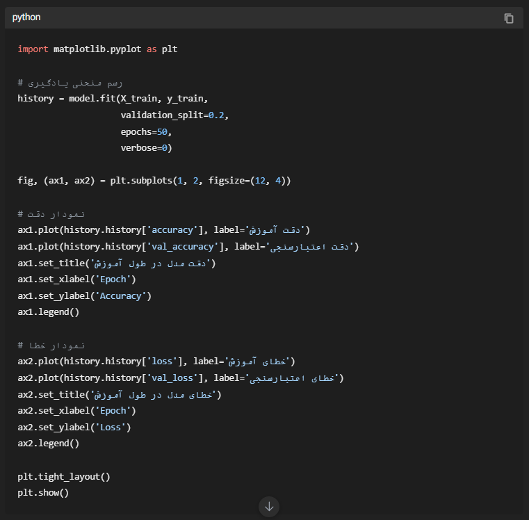529x520 pixels.
Task: Click ax2.set_xlabel('Epoch') line
Action: (x=76, y=411)
